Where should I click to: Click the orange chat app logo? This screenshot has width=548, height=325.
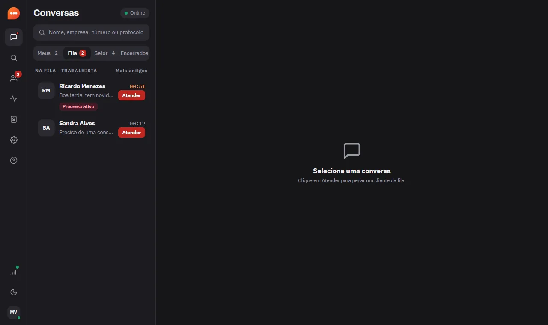coord(14,13)
